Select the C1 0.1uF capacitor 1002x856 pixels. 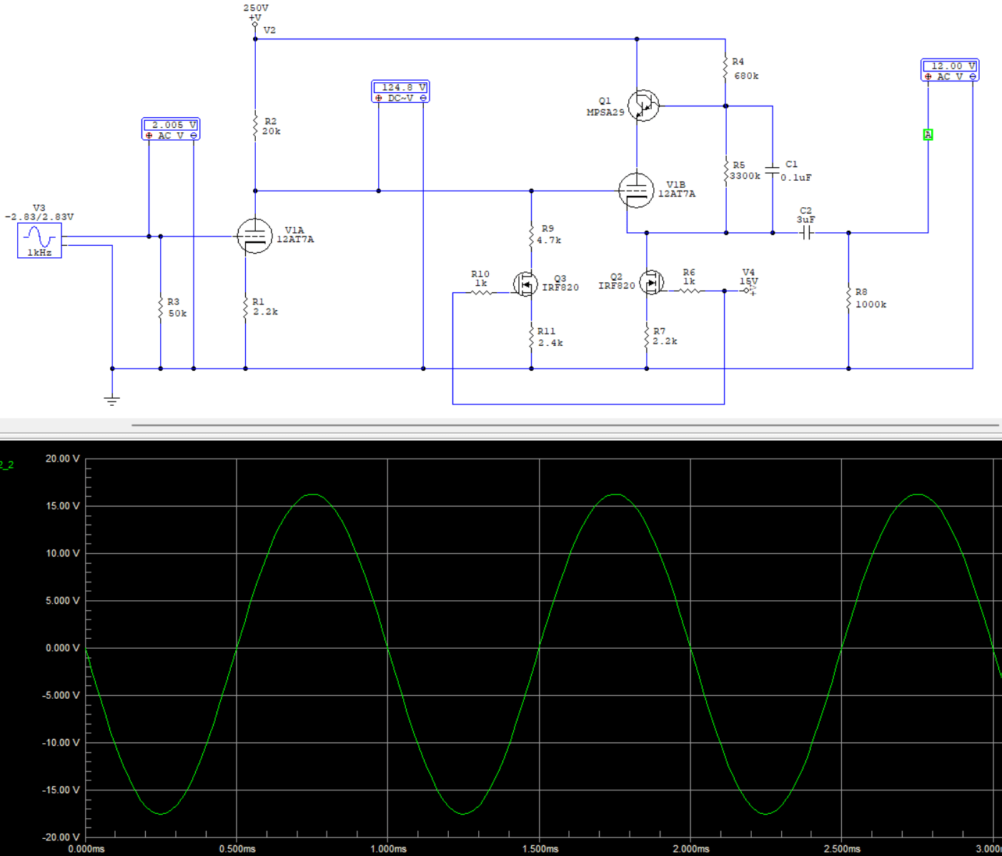coord(772,170)
